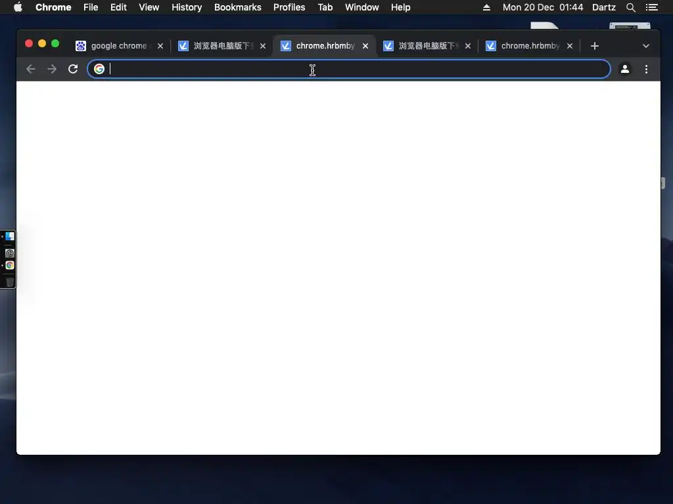This screenshot has width=673, height=504.
Task: Open the Chrome application menu
Action: coord(53,7)
